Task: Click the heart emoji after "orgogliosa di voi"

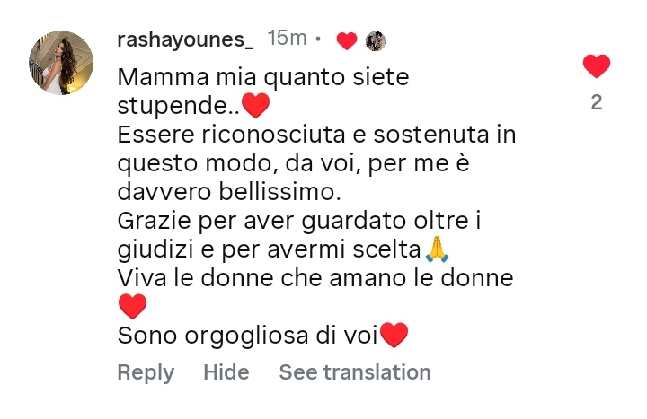Action: pos(394,336)
